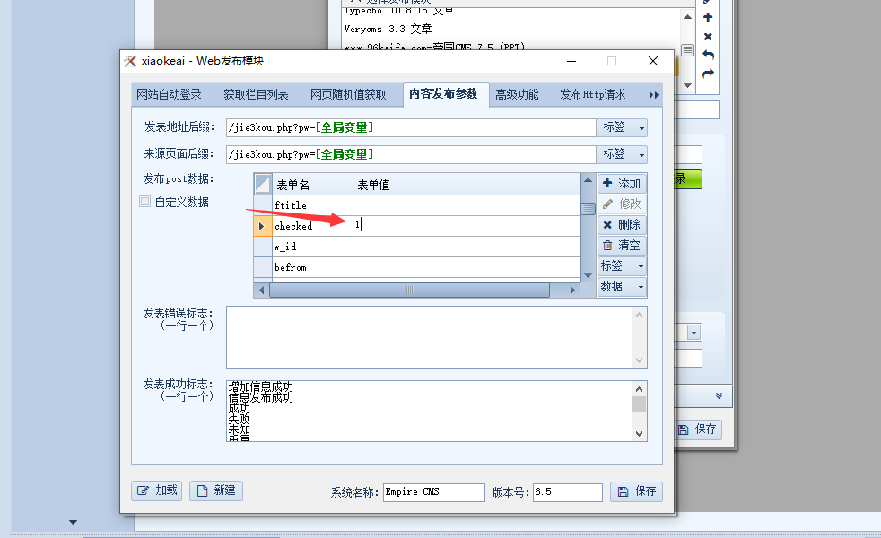Open the 数据 dropdown beside the table
This screenshot has height=538, width=881.
[622, 286]
